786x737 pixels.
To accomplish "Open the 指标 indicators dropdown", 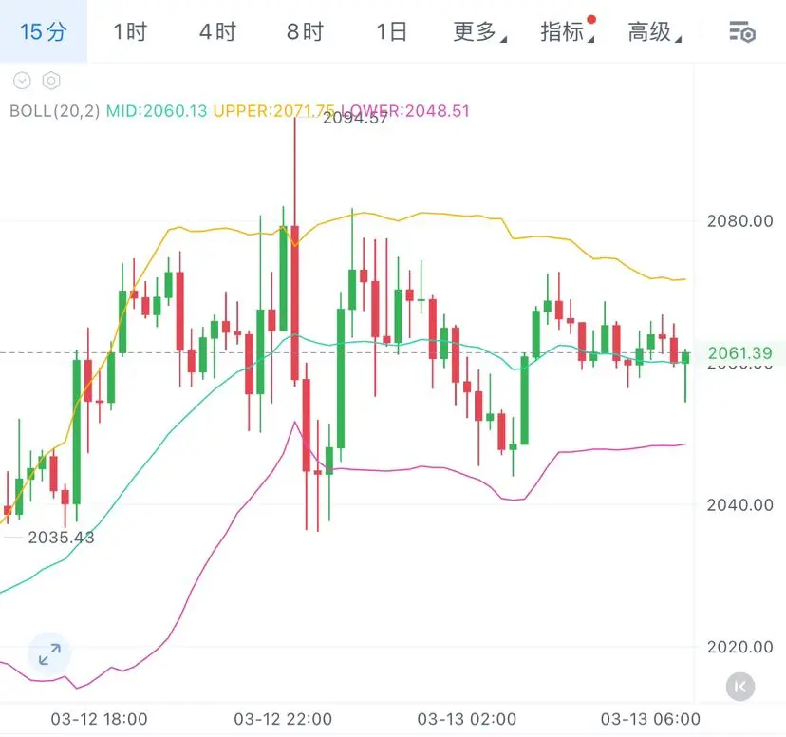I will [x=566, y=32].
